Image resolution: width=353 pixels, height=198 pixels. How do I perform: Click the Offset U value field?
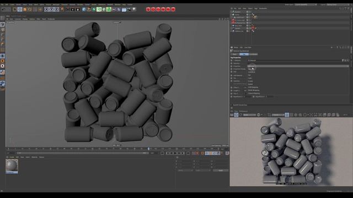tap(244, 87)
